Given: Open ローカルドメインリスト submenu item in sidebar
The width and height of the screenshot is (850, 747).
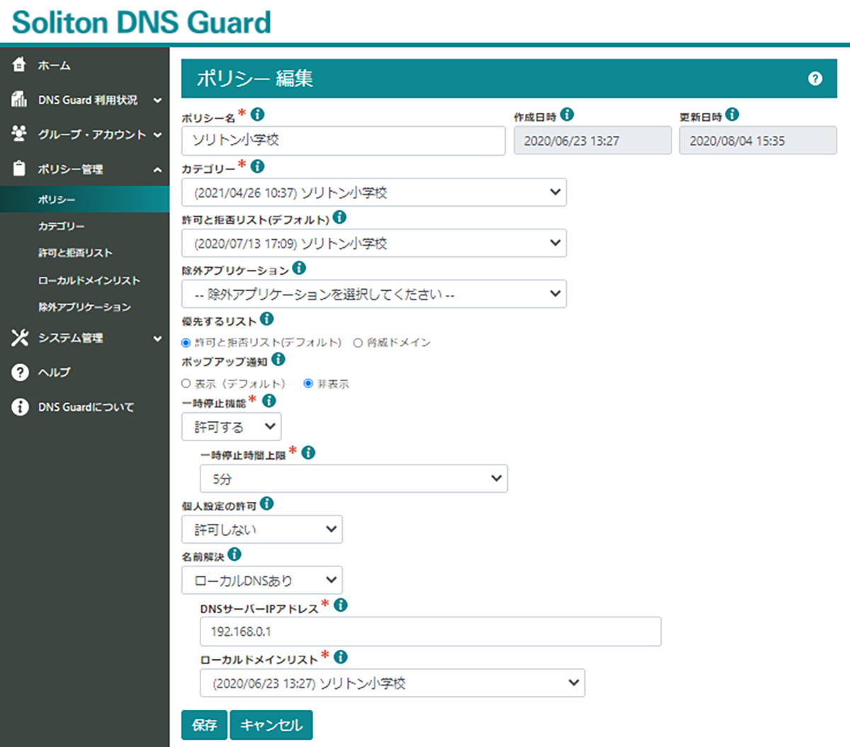Looking at the screenshot, I should (x=89, y=280).
